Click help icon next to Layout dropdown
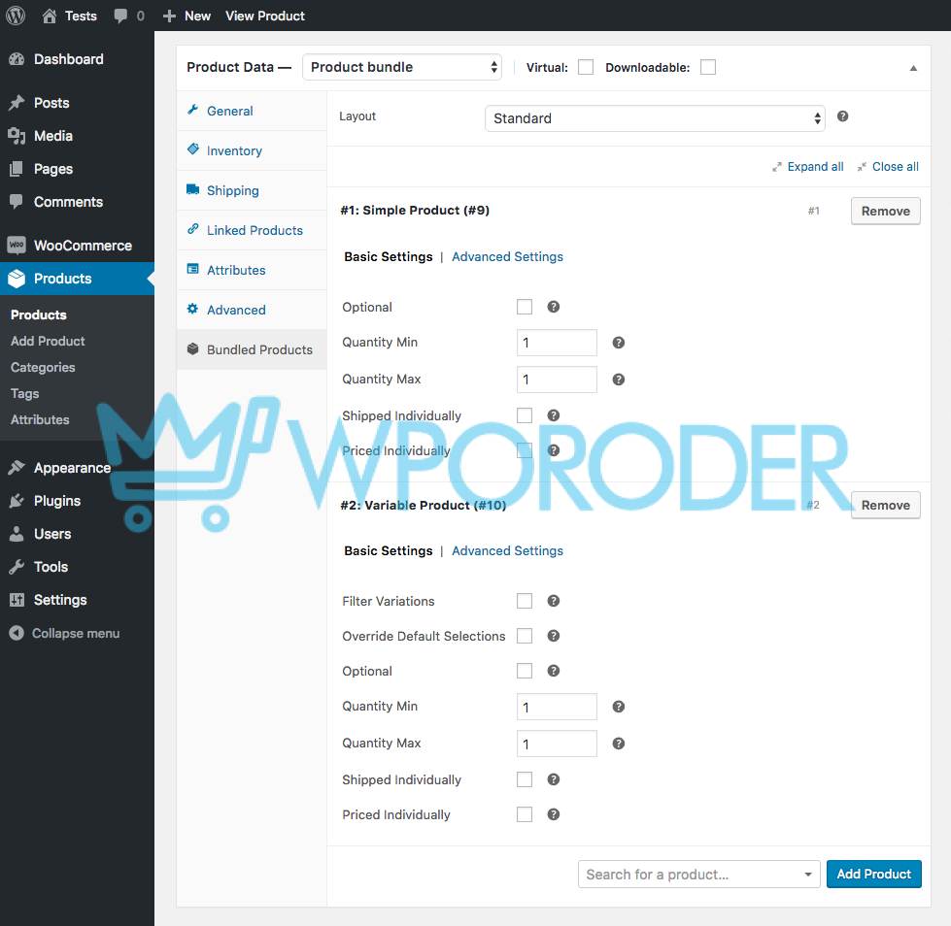This screenshot has height=926, width=951. coord(842,116)
